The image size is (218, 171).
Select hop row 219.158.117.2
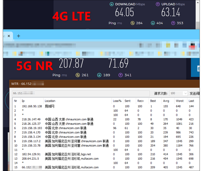106,141
